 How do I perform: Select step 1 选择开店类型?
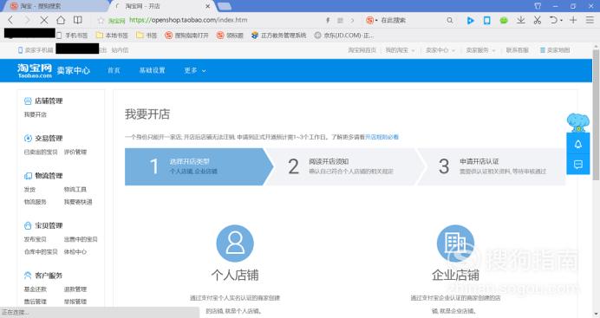click(199, 166)
